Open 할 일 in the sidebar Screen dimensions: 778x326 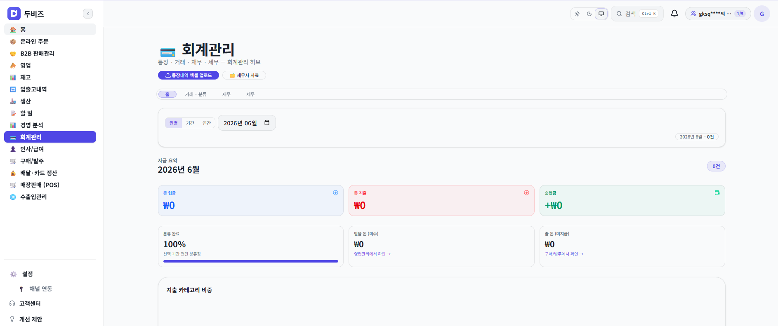50,113
